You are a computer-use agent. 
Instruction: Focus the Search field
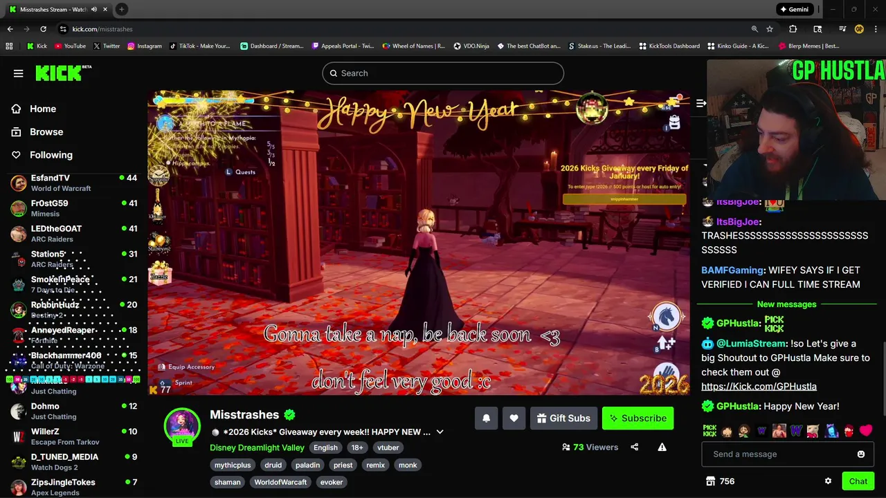tap(443, 73)
